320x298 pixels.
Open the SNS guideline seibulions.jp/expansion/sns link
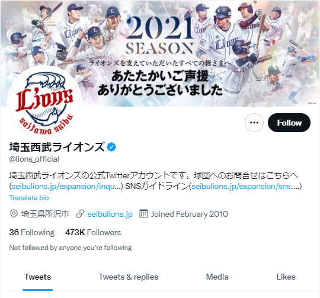(x=245, y=186)
